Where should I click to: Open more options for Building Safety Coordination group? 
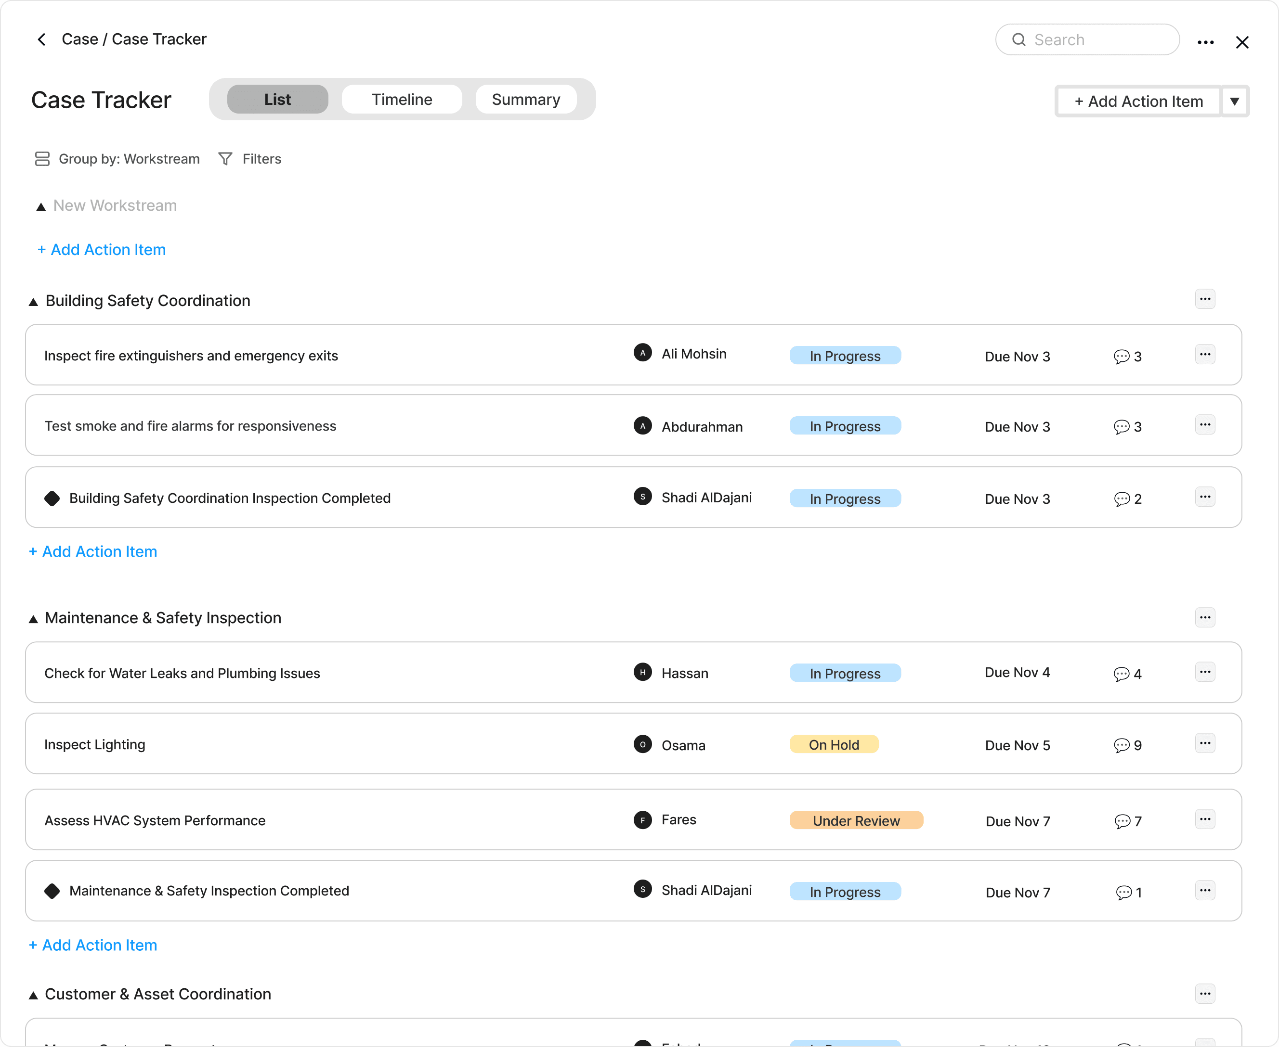click(x=1205, y=299)
